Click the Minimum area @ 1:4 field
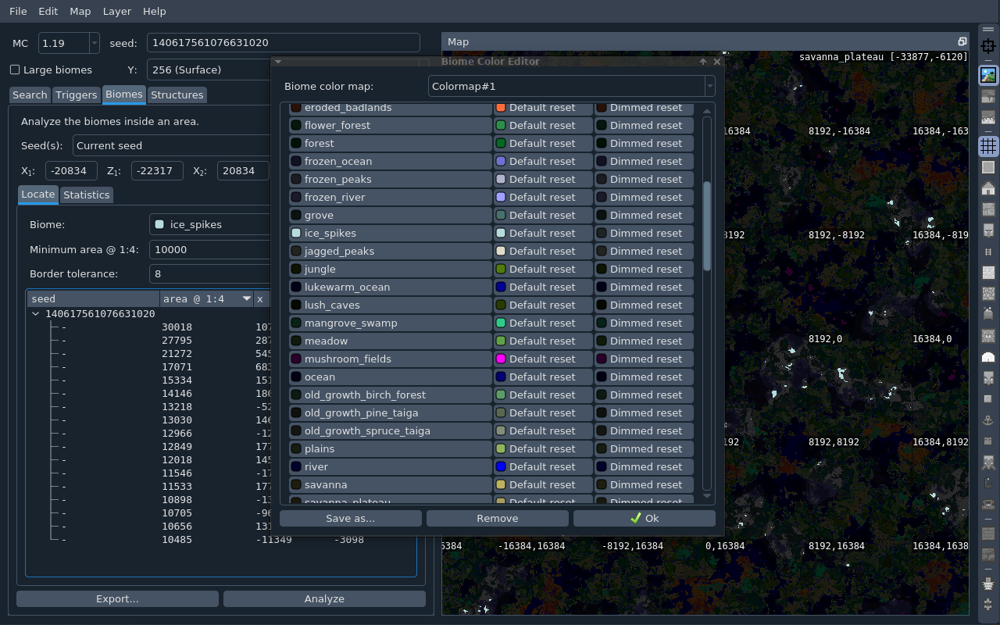 (210, 249)
